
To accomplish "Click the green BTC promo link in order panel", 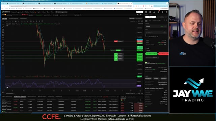I will point(161,64).
